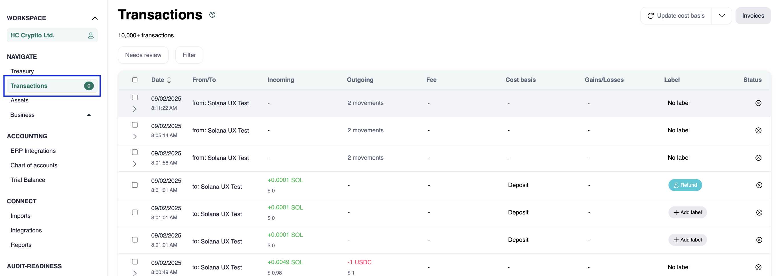Click status icon of 8:00:49 AM transaction
The width and height of the screenshot is (778, 276).
pyautogui.click(x=758, y=267)
